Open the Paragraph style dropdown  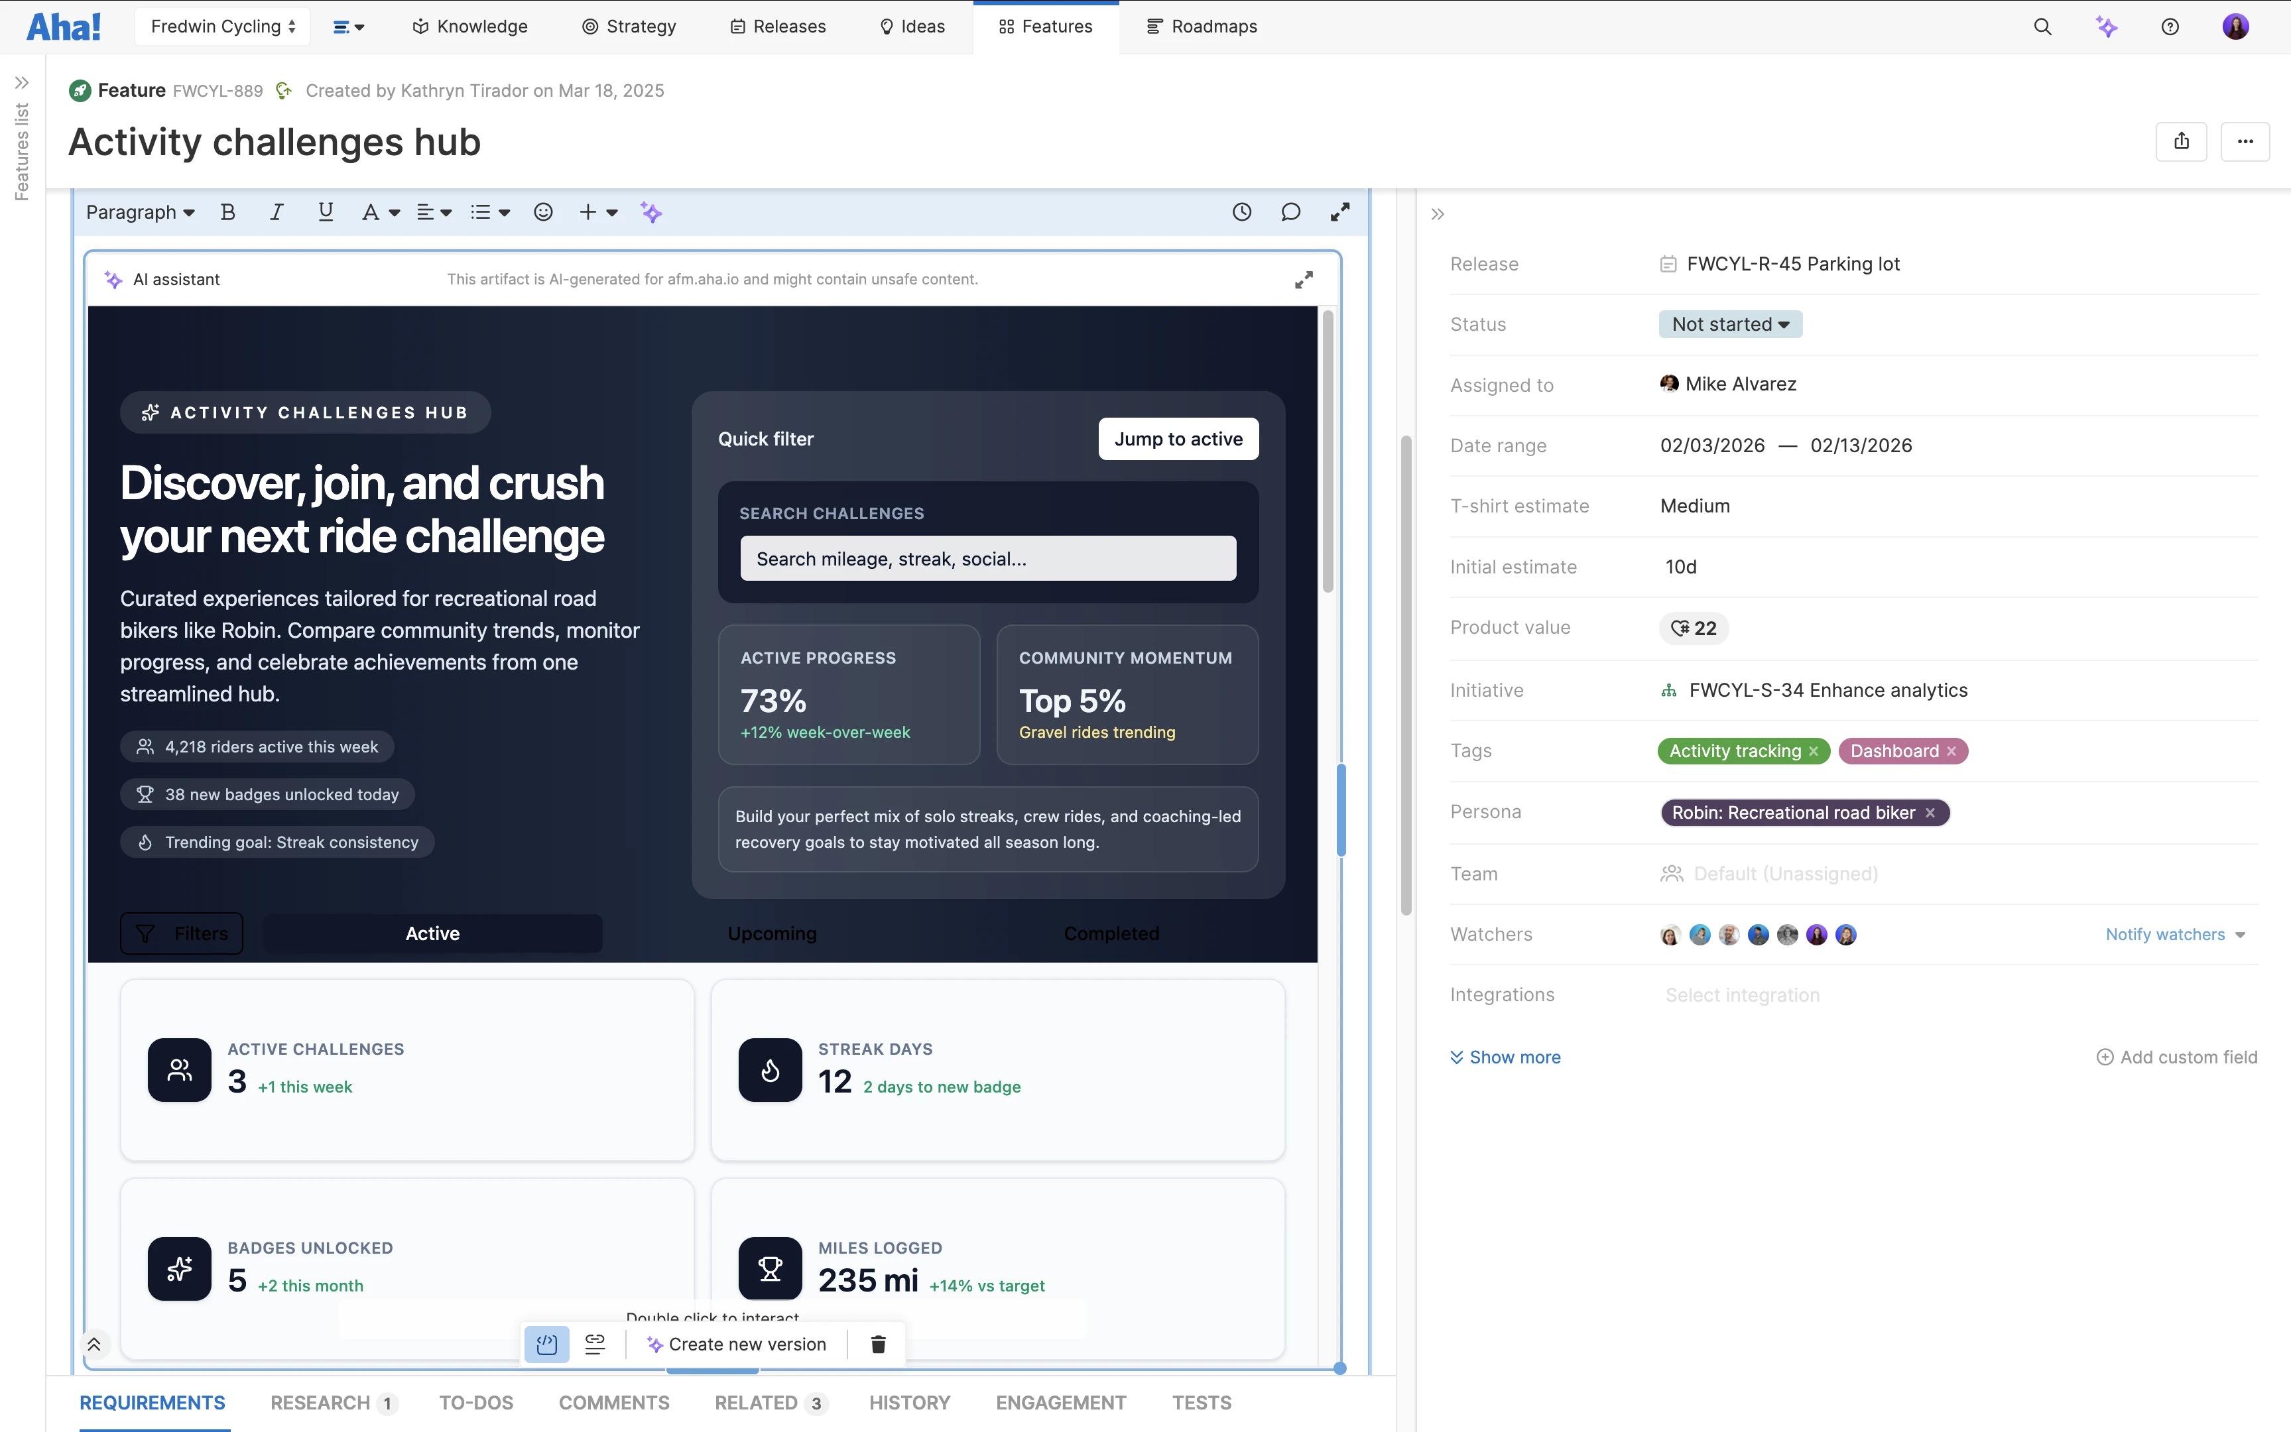click(140, 212)
